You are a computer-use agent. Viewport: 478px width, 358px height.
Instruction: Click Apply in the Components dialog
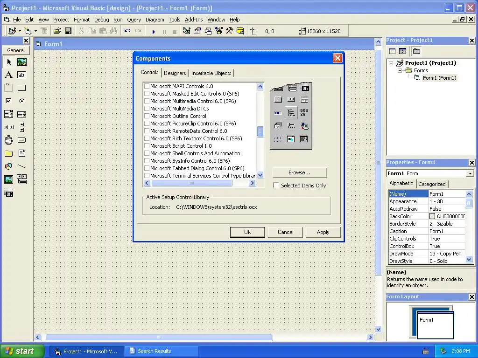point(323,232)
